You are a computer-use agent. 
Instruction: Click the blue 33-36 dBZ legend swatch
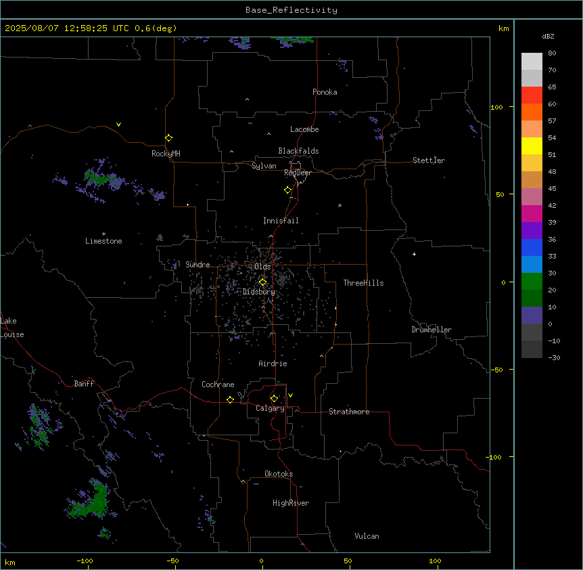coord(532,247)
